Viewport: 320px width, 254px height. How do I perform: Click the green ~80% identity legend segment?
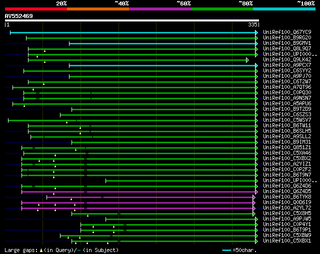point(222,9)
